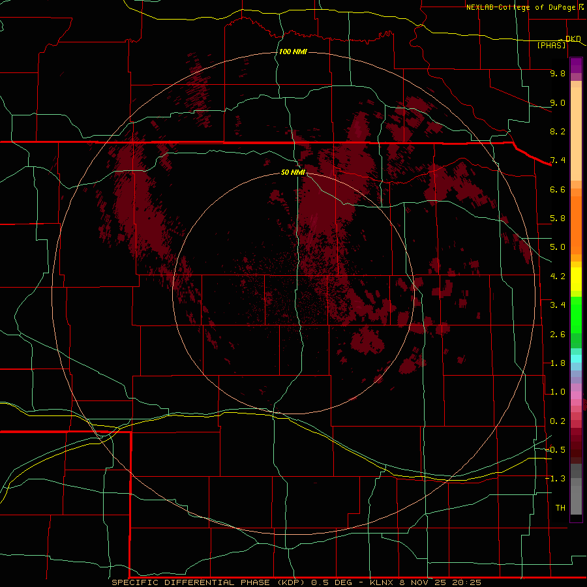
Task: Click the 8.2 legend value
Action: coord(558,131)
